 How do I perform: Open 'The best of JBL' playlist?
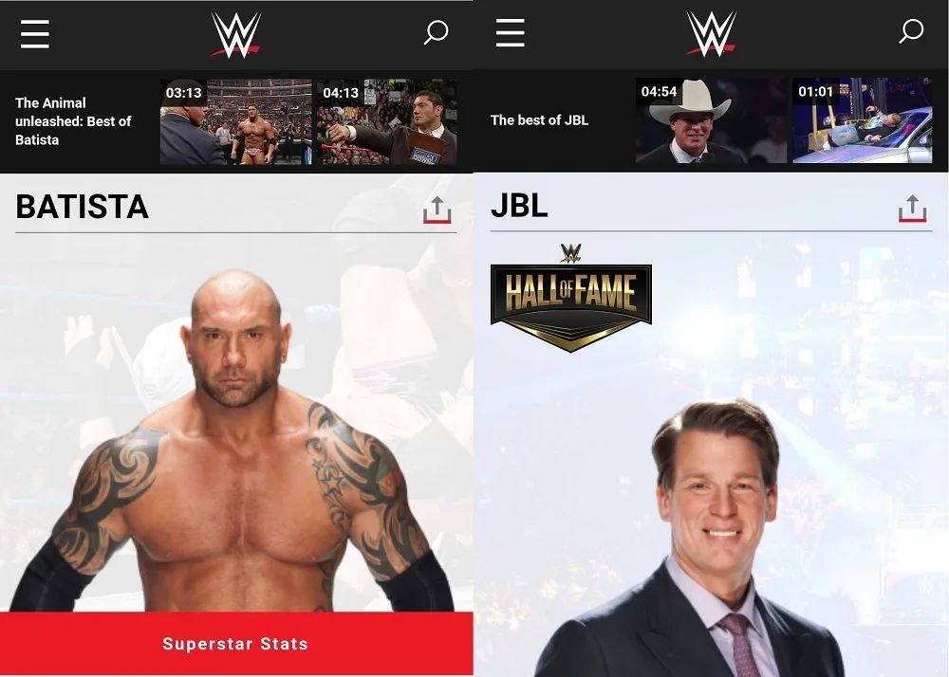(x=539, y=120)
